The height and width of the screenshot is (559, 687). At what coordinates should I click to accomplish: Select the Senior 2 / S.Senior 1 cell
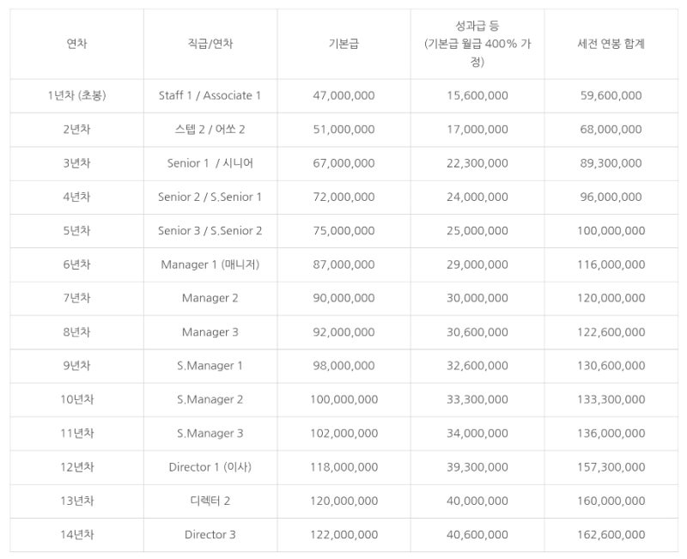pos(210,197)
